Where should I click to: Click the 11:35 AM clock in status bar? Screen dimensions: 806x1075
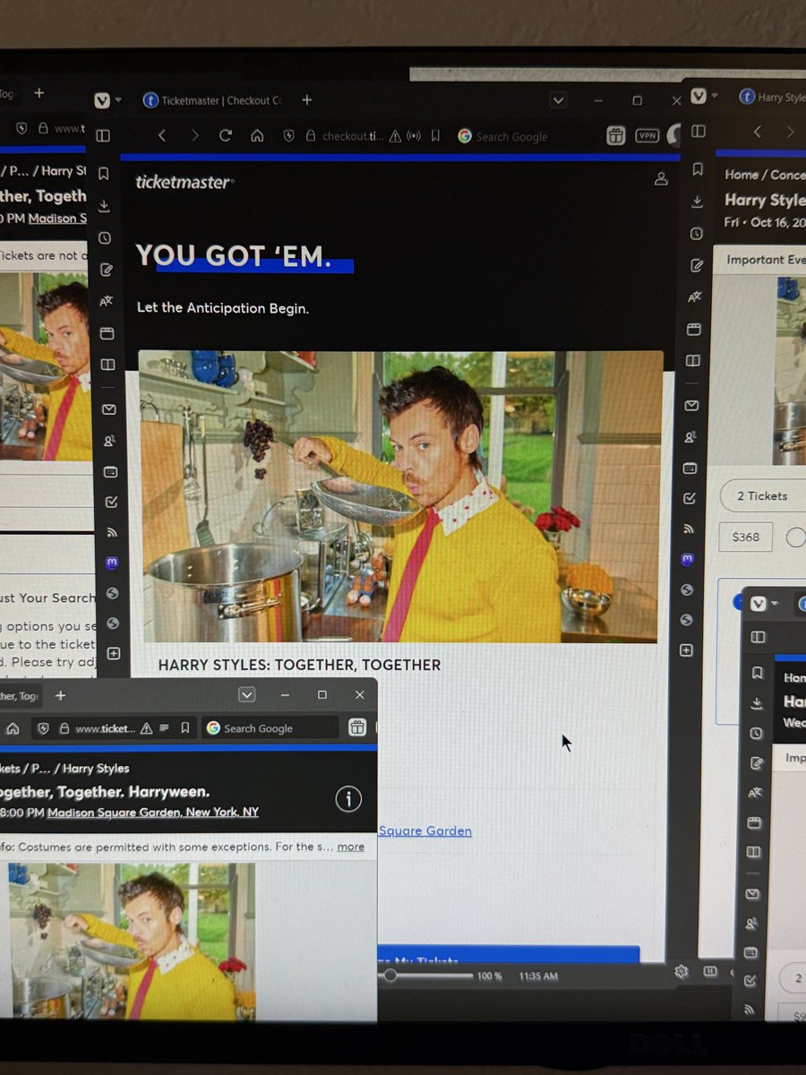pos(538,976)
